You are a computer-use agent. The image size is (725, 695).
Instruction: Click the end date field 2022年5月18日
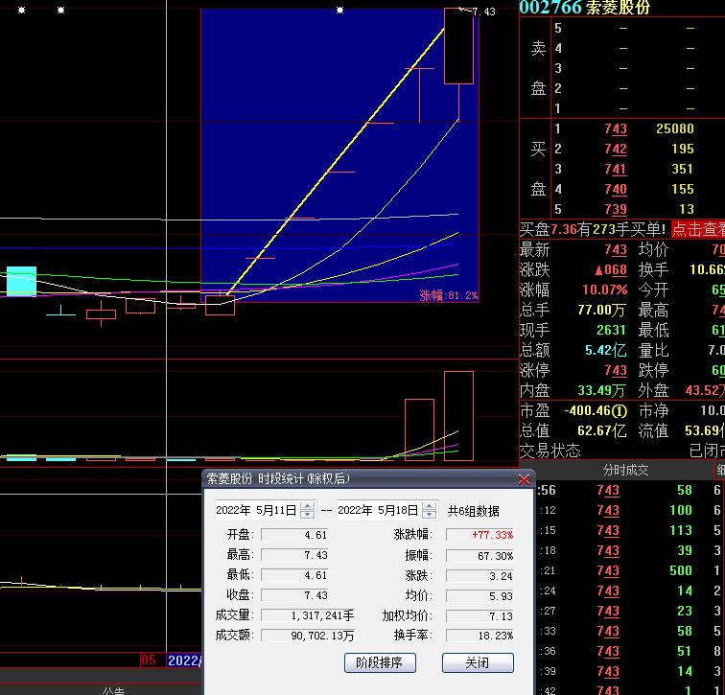(377, 510)
